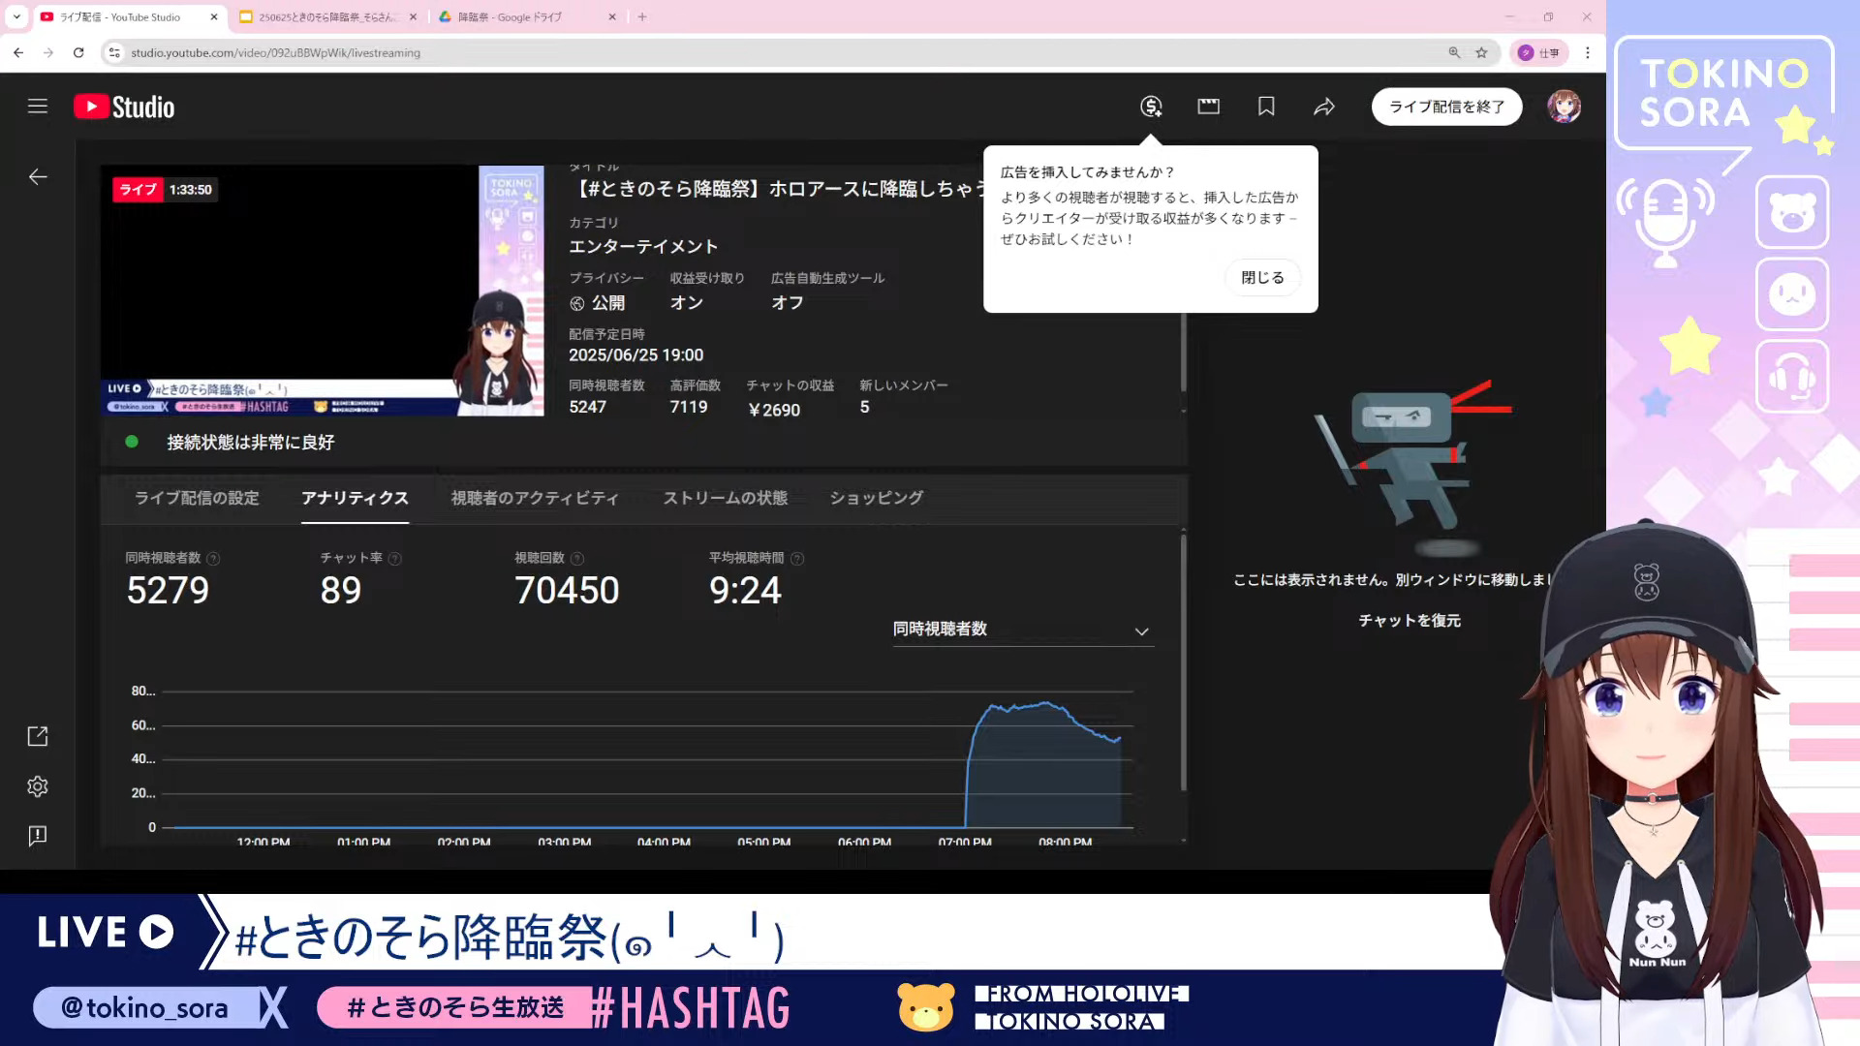Click the 公開 privacy setting

(x=598, y=303)
